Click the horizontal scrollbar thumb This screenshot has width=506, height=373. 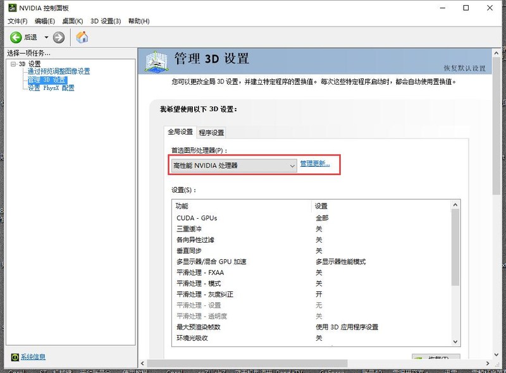pyautogui.click(x=247, y=364)
